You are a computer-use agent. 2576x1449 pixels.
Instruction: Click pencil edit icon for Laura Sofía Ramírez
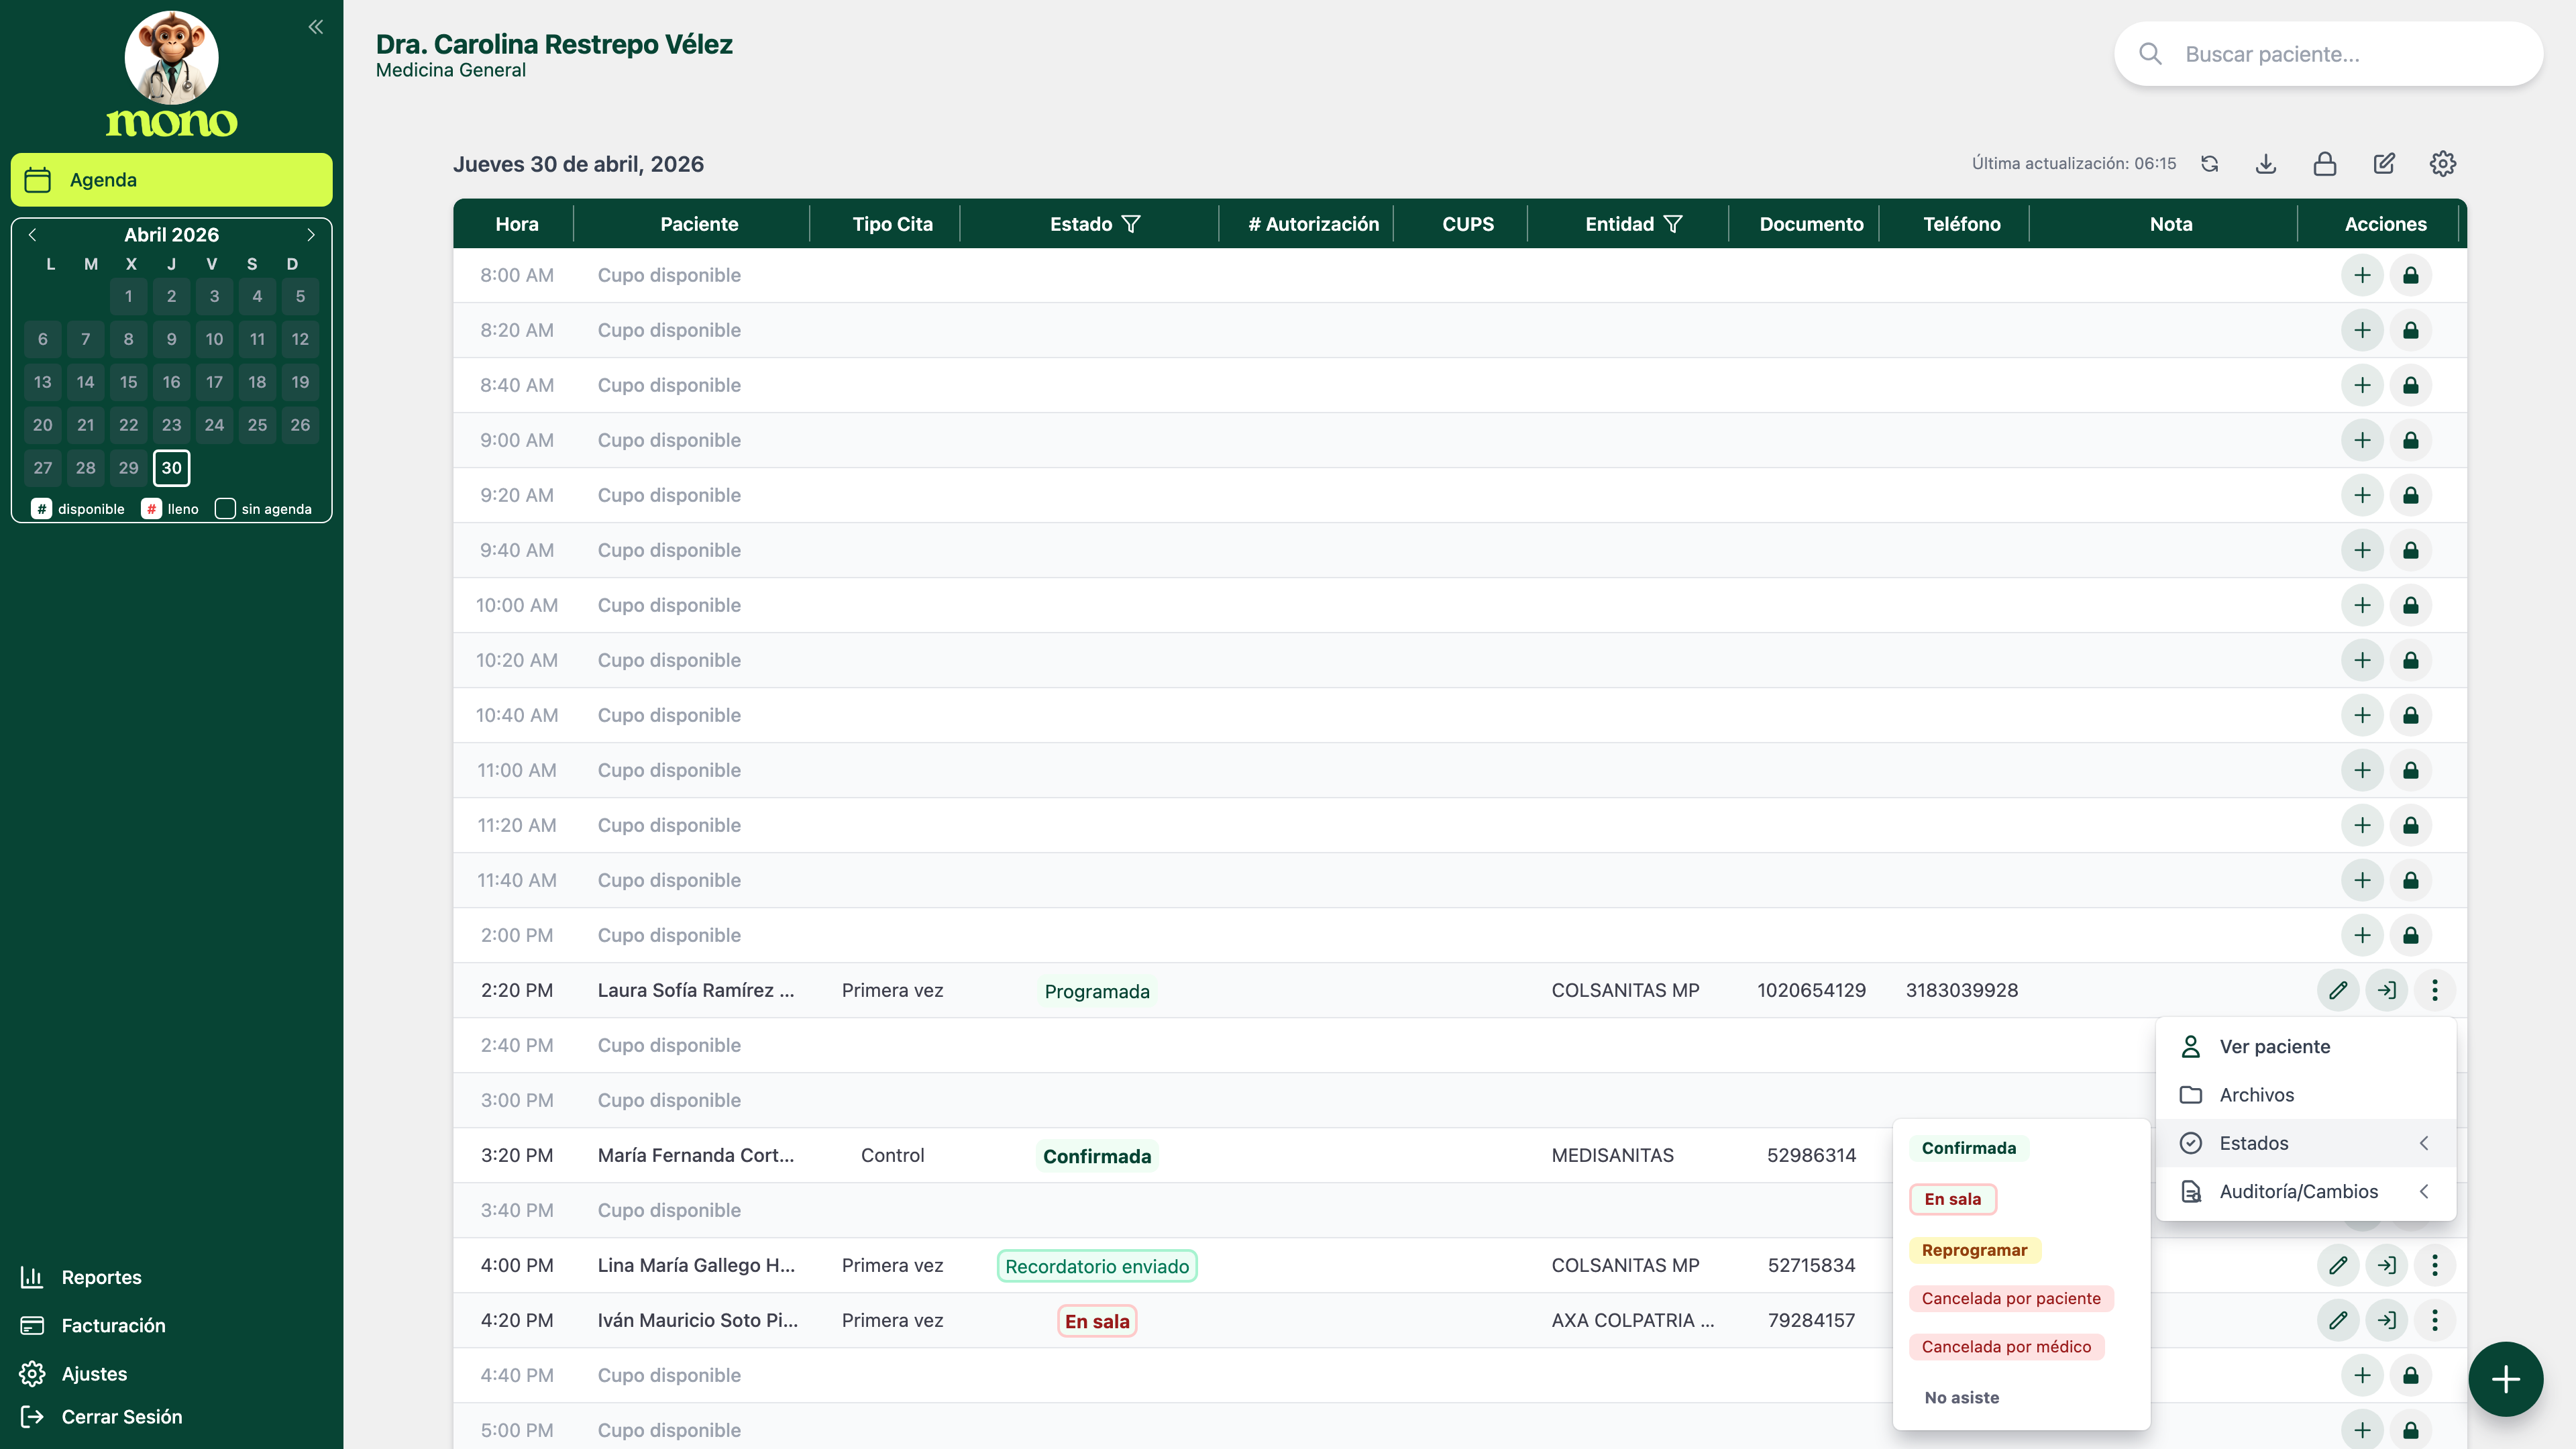pos(2338,990)
